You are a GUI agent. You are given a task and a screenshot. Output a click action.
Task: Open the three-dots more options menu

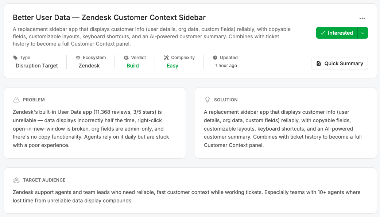(362, 18)
